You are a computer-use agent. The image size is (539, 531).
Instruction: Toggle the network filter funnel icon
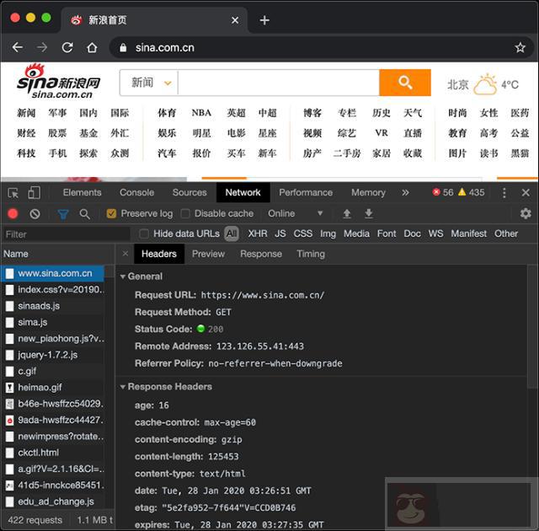tap(63, 214)
